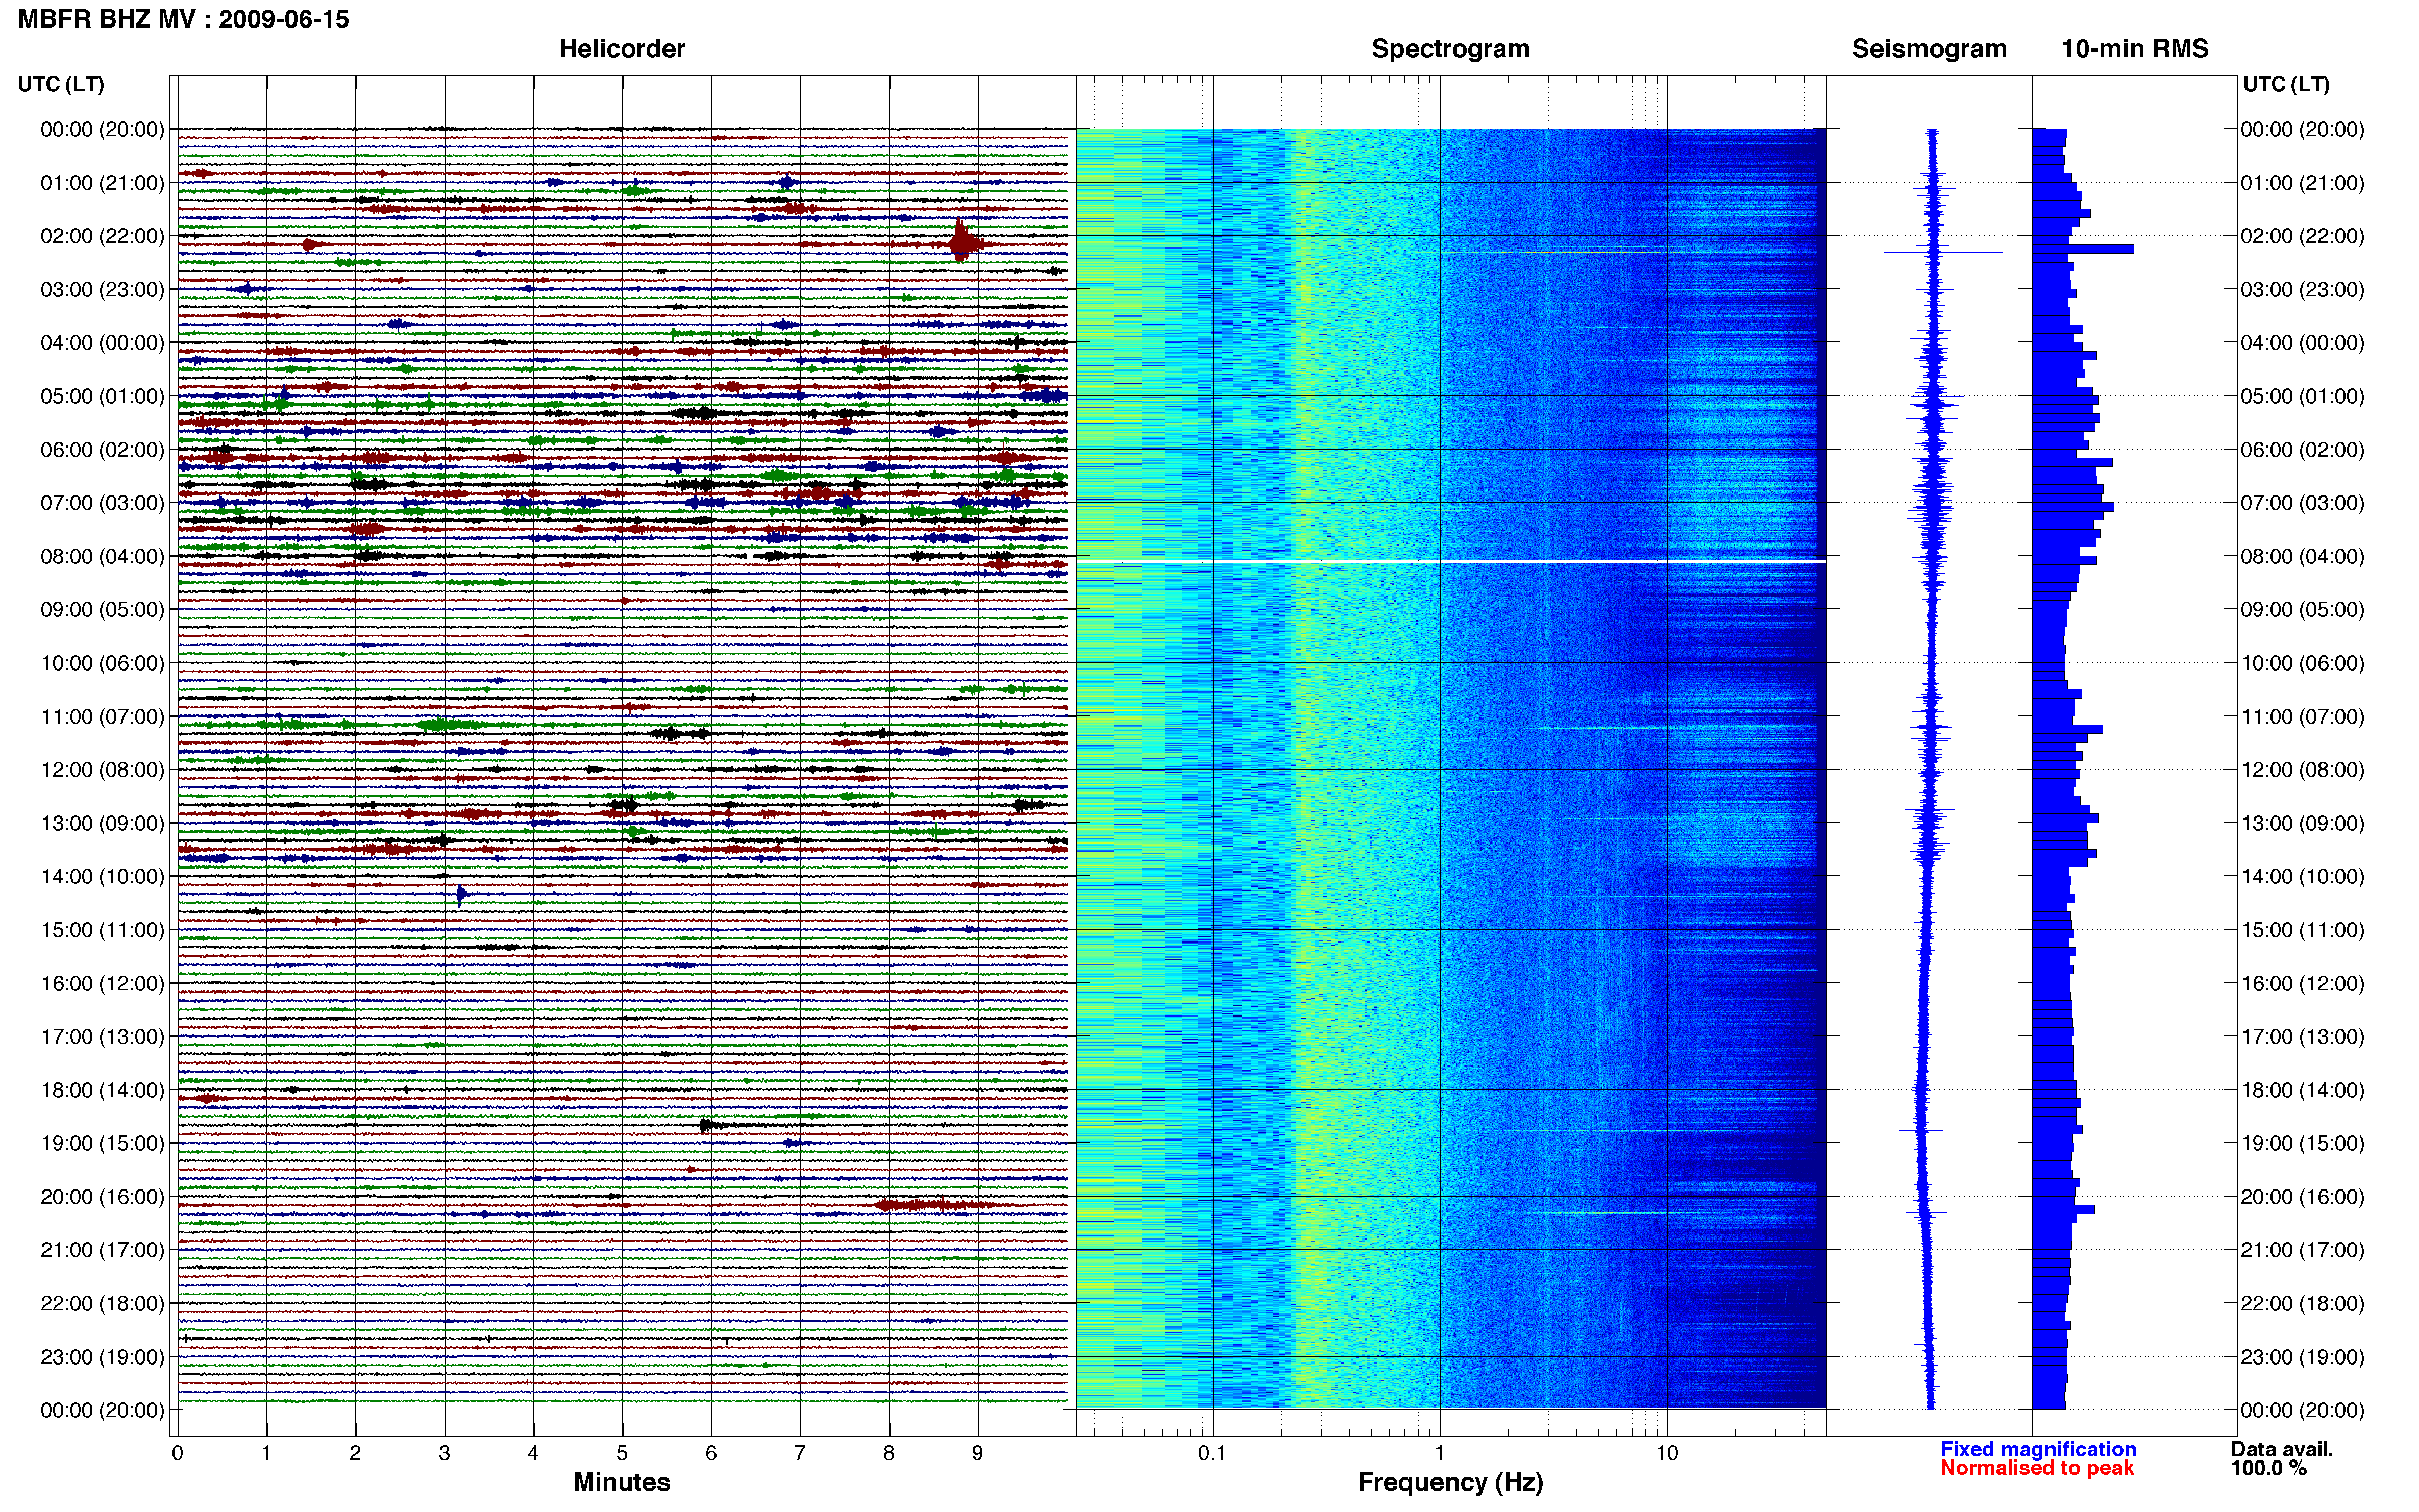Screen dimensions: 2419x1512
Task: Click the blue Fixed magnification legend text
Action: (2038, 1449)
